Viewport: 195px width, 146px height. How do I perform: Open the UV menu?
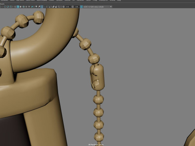74,0
